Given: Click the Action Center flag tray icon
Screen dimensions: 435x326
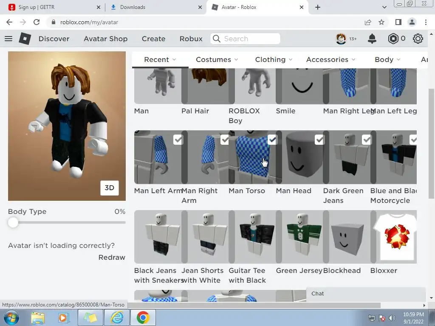Looking at the screenshot, I should [x=382, y=318].
